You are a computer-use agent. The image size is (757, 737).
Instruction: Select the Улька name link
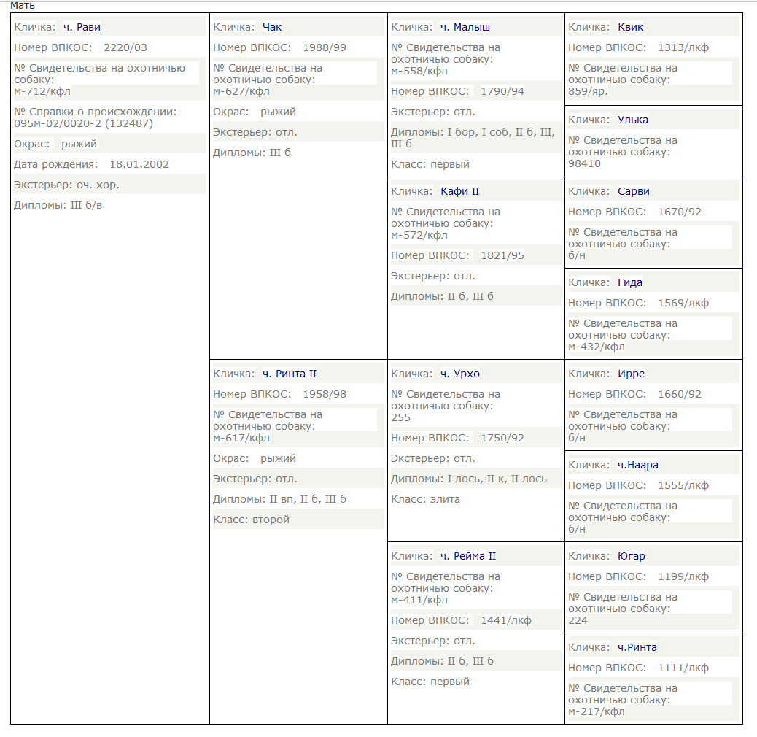tap(633, 120)
